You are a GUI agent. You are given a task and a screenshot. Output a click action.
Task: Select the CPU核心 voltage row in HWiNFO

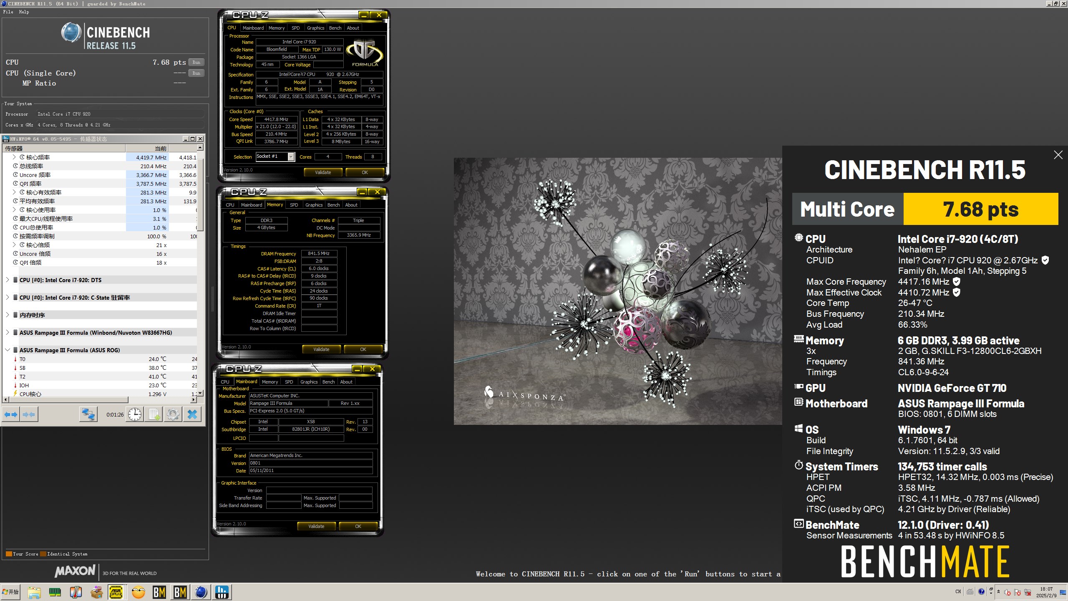99,394
